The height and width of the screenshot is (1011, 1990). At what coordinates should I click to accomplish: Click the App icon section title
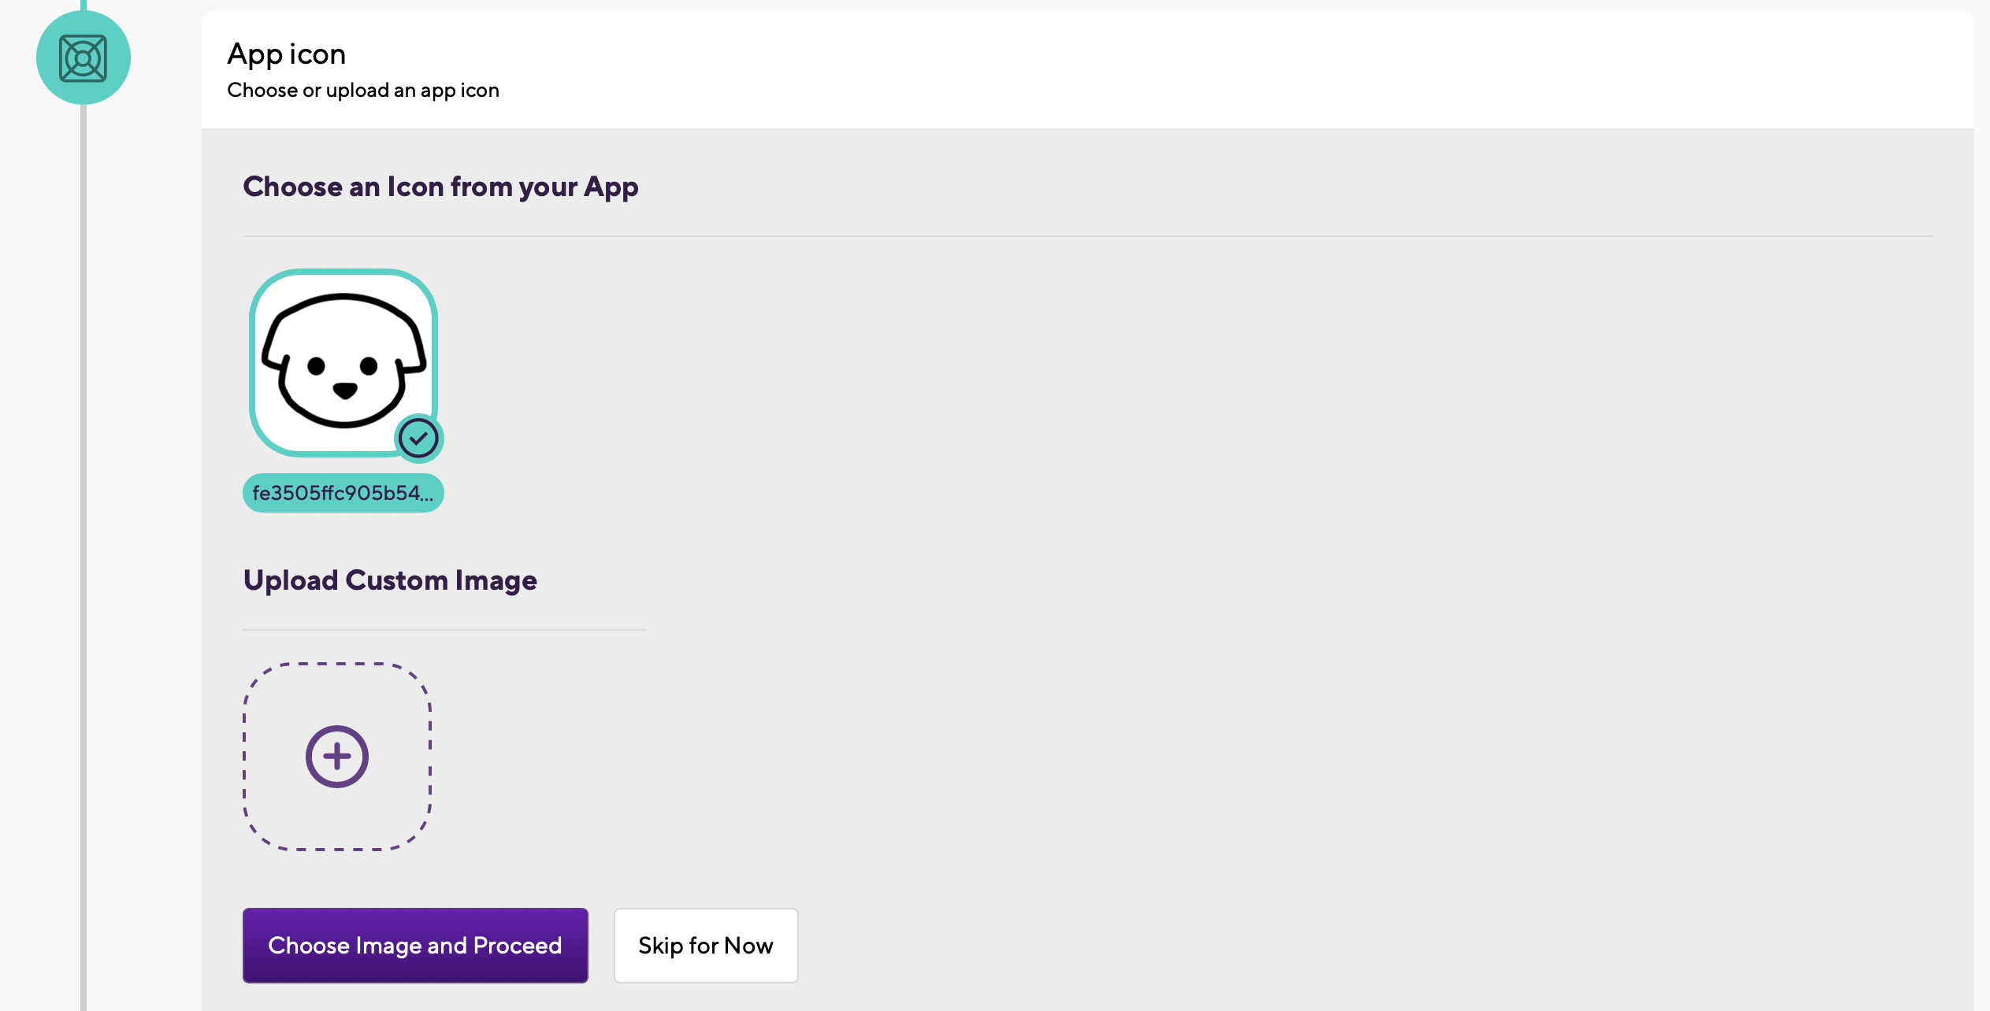pos(286,54)
